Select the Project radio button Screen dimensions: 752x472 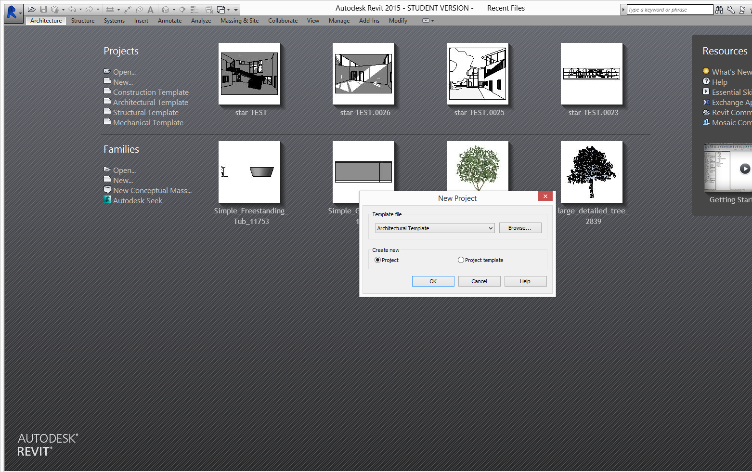pos(377,260)
